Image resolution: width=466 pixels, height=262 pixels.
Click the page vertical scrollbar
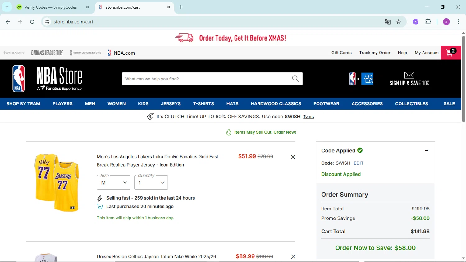click(x=463, y=79)
